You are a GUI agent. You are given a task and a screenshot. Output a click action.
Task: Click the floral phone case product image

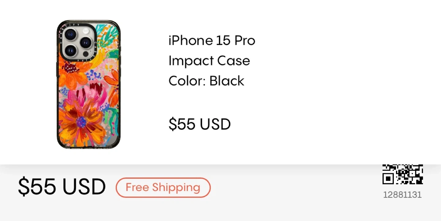pos(89,85)
